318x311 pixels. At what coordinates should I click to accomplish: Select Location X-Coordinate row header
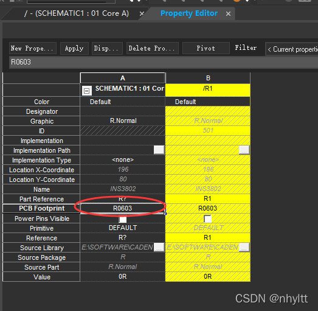41,170
